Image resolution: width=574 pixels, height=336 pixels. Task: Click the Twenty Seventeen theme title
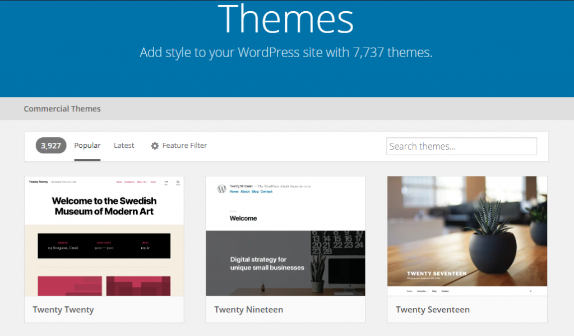(x=433, y=310)
